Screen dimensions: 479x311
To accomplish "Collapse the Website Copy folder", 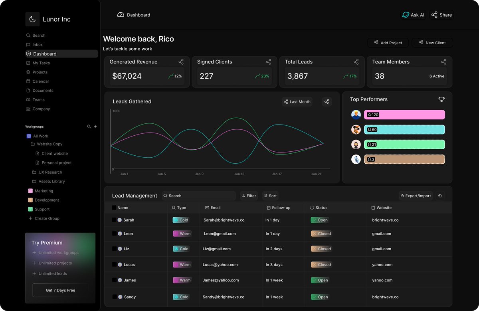I will click(x=46, y=144).
